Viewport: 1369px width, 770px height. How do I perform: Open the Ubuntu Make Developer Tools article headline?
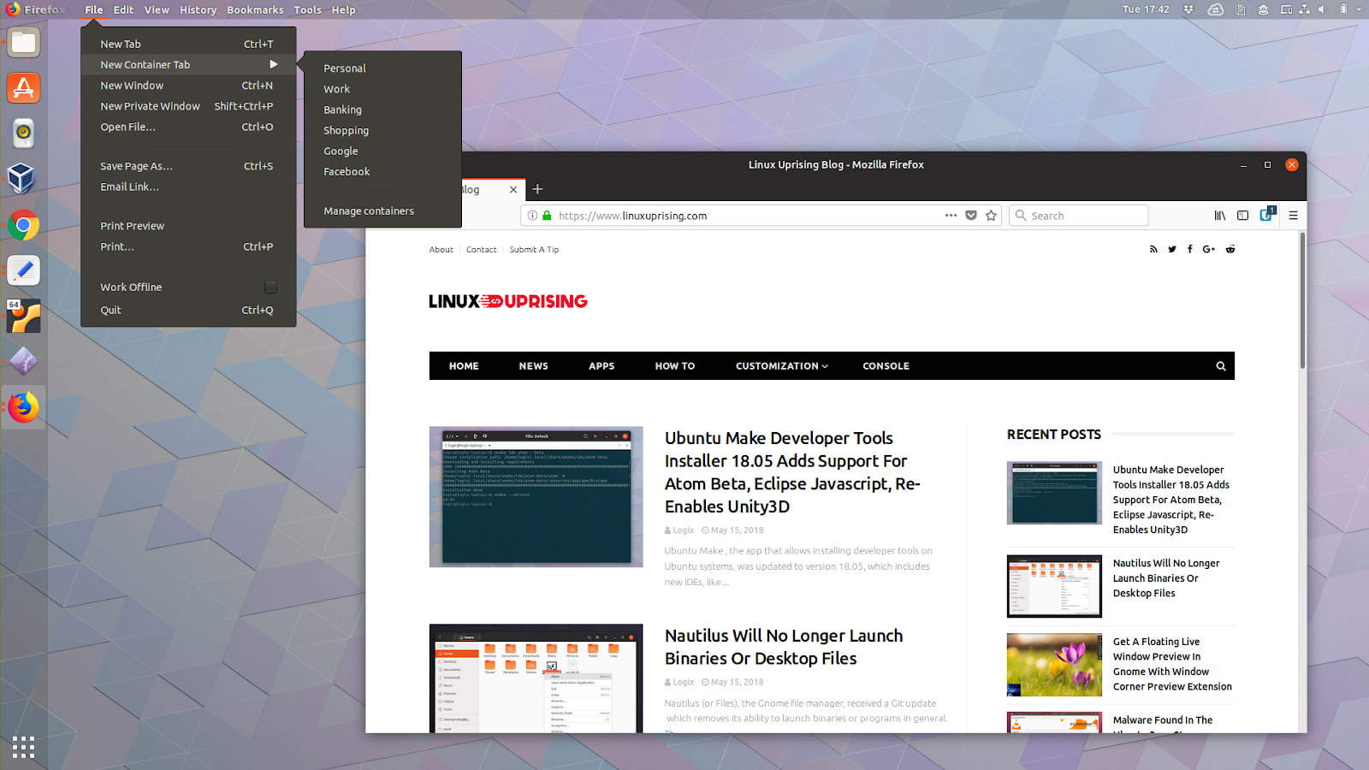(792, 472)
